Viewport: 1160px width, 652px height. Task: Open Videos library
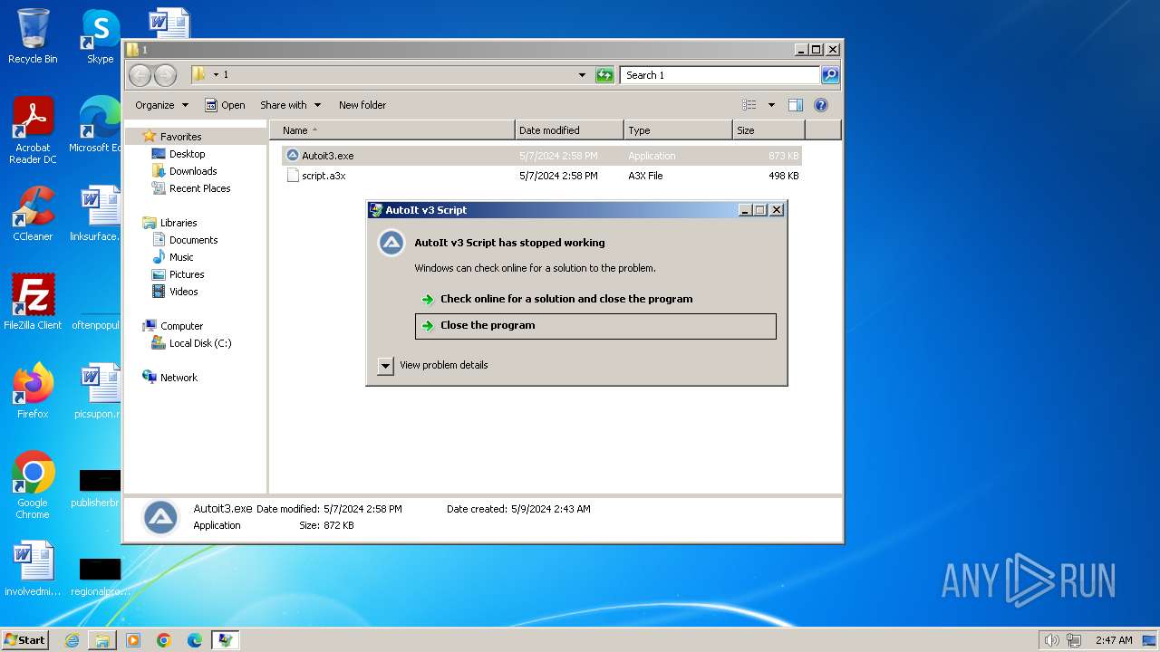[x=183, y=292]
